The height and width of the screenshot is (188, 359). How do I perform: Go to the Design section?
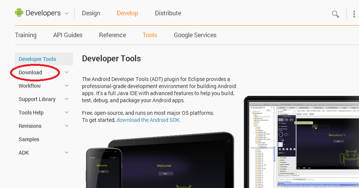coord(91,13)
